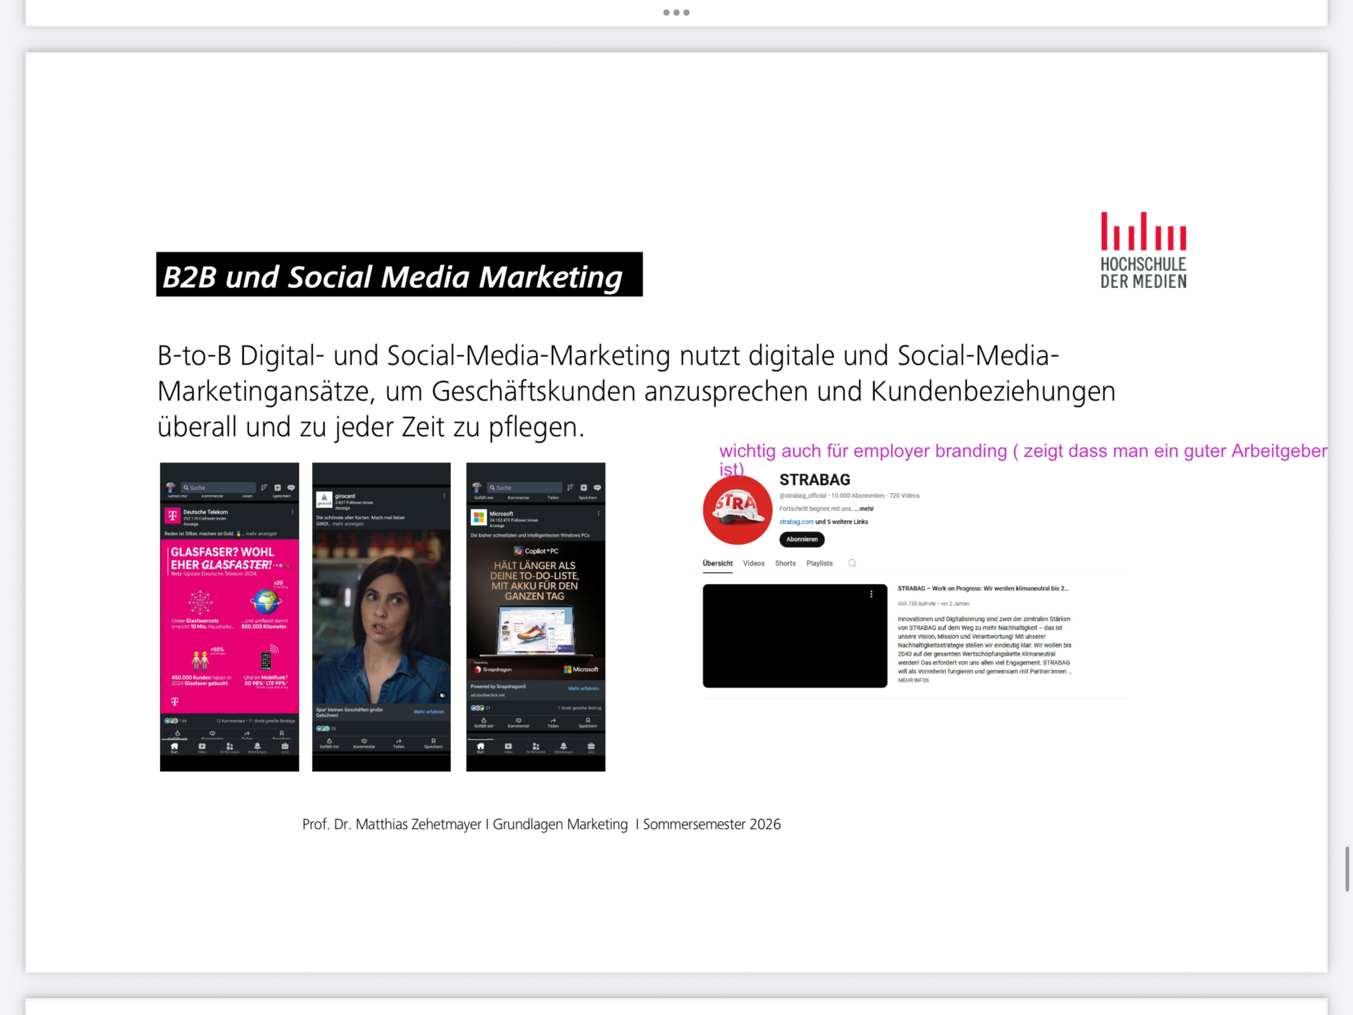
Task: Click Mehr erfahren in Microsoft ad
Action: [583, 689]
